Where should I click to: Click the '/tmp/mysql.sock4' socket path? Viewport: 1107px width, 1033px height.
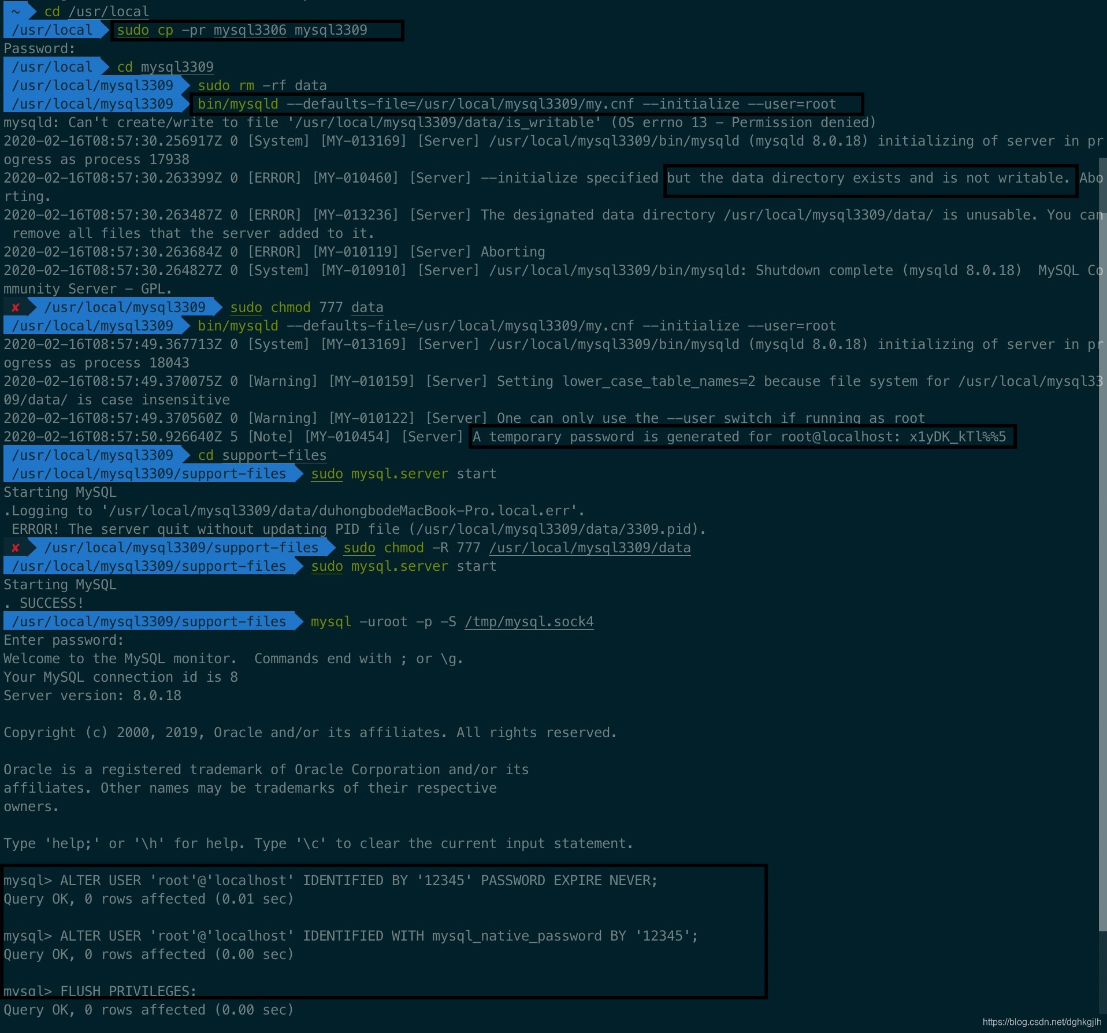(529, 622)
